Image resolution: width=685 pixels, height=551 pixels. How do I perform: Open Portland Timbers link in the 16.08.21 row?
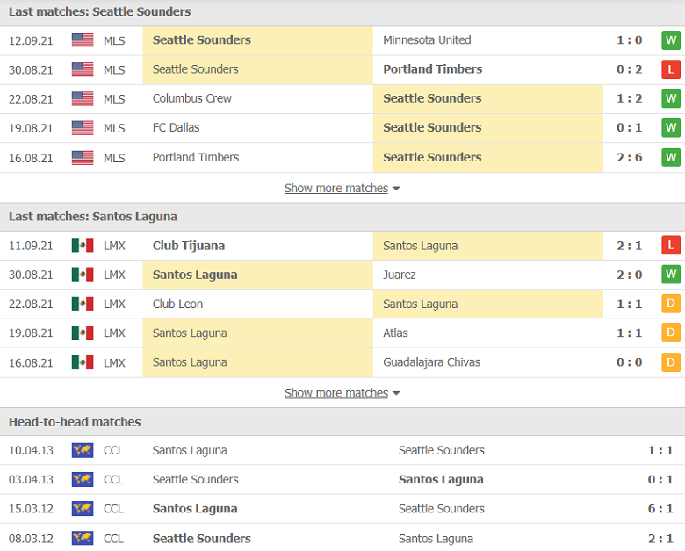click(x=196, y=157)
